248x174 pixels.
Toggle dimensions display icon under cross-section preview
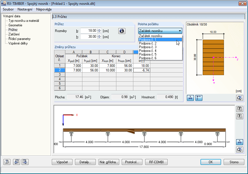click(x=190, y=98)
